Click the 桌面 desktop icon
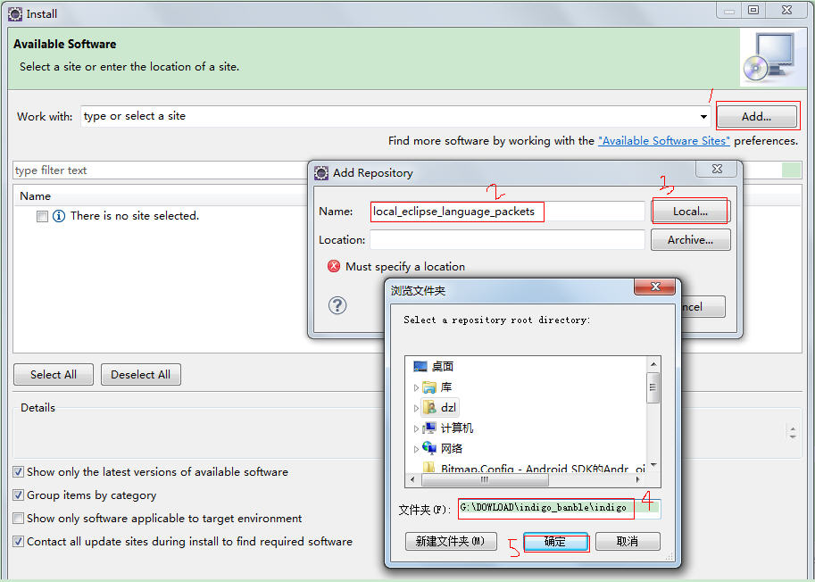This screenshot has height=582, width=815. 420,366
